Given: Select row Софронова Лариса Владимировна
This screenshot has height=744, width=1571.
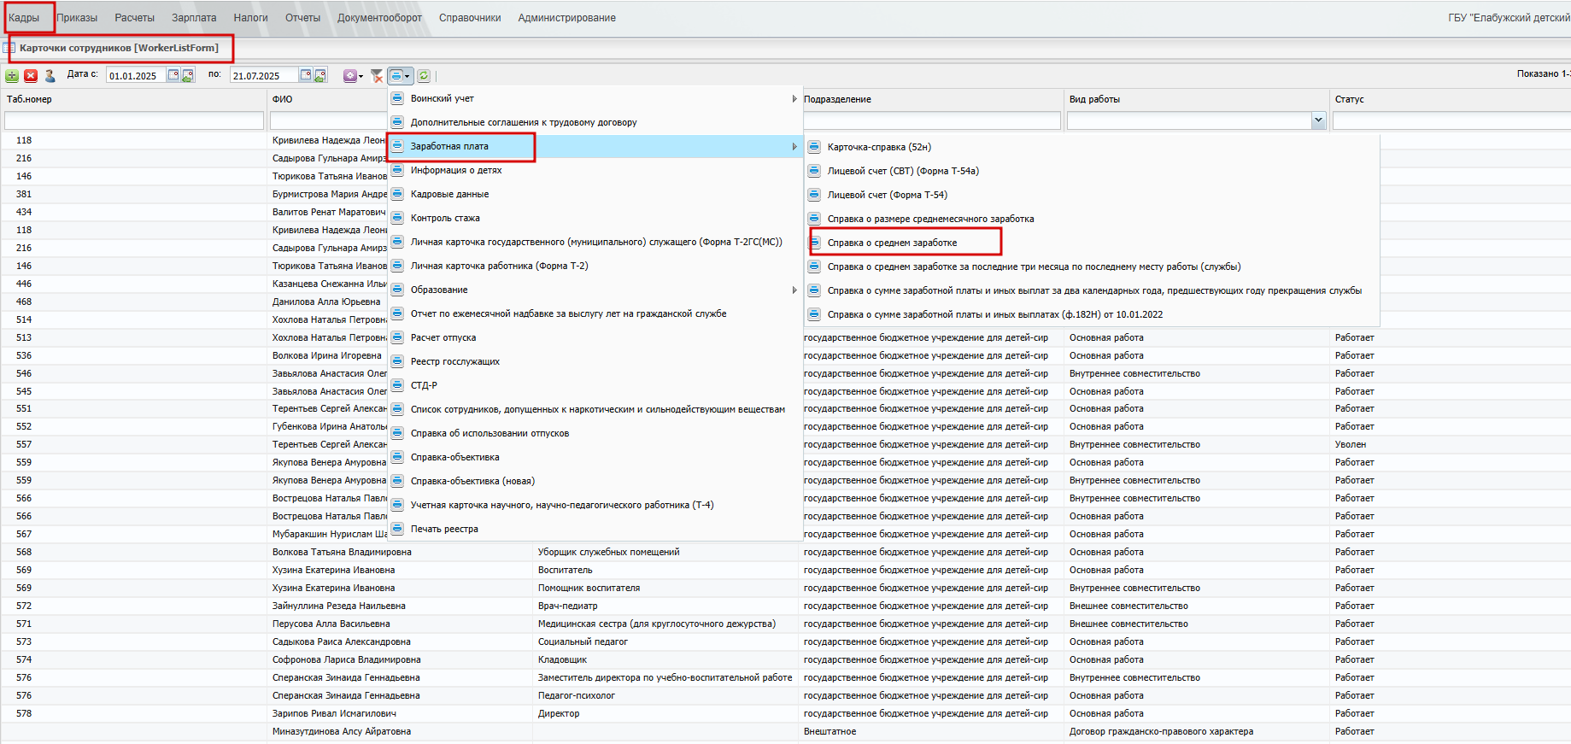Looking at the screenshot, I should [x=785, y=659].
